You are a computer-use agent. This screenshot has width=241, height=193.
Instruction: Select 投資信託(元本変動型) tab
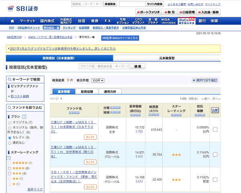point(59,58)
